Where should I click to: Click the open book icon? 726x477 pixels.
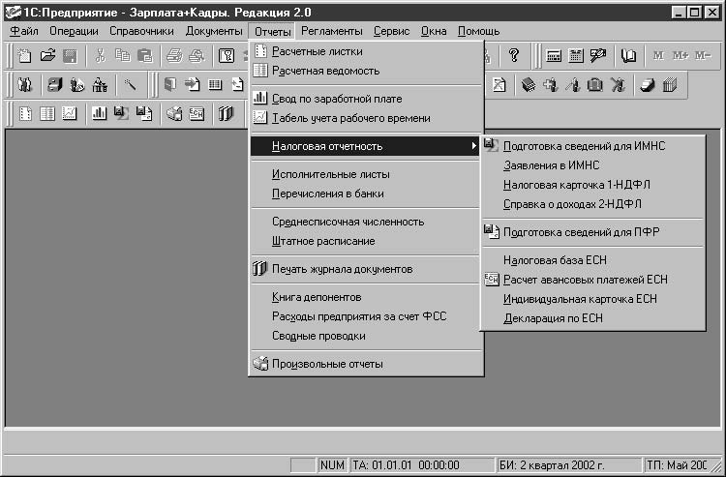tap(630, 56)
